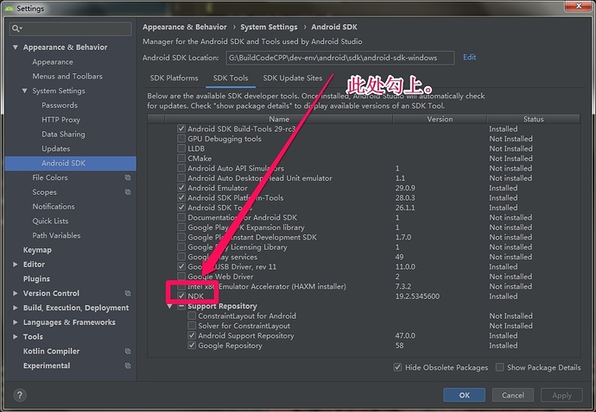
Task: Focus the settings search box
Action: (70, 28)
